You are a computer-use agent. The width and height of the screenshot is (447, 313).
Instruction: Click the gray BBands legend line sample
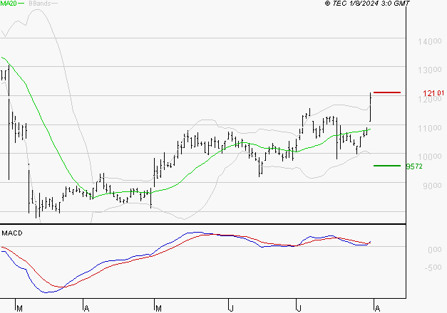pyautogui.click(x=54, y=3)
